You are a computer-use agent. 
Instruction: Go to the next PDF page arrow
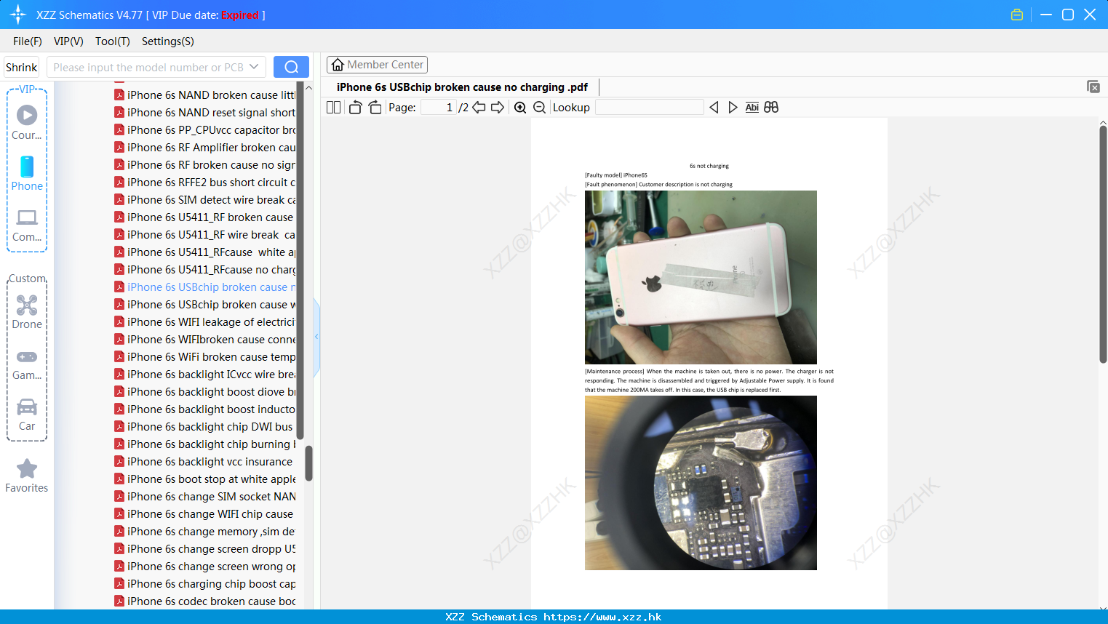click(498, 108)
